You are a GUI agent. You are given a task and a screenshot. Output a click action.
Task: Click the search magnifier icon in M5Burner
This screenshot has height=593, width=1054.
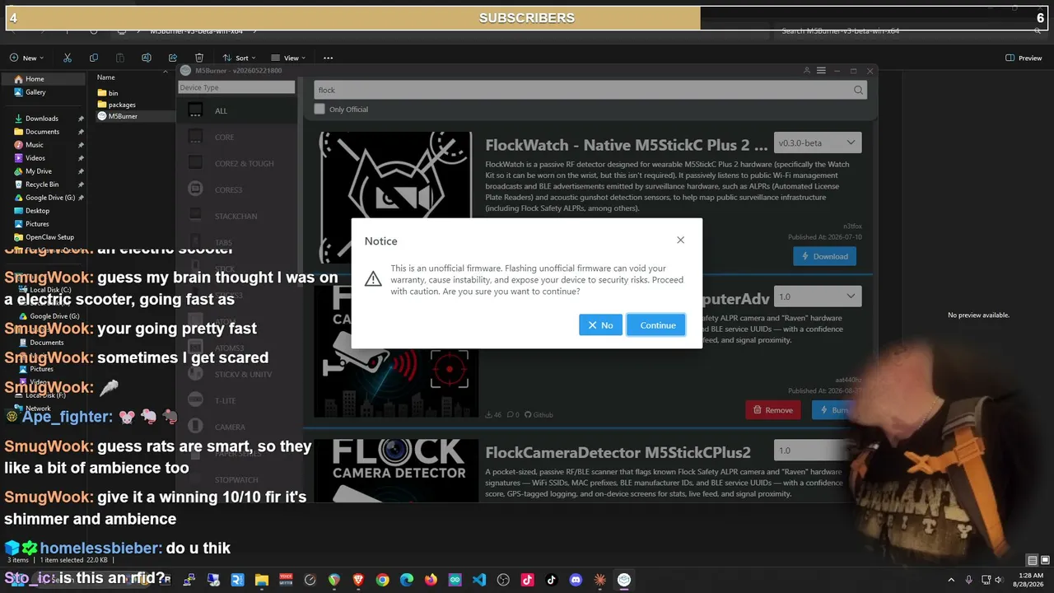pos(858,90)
